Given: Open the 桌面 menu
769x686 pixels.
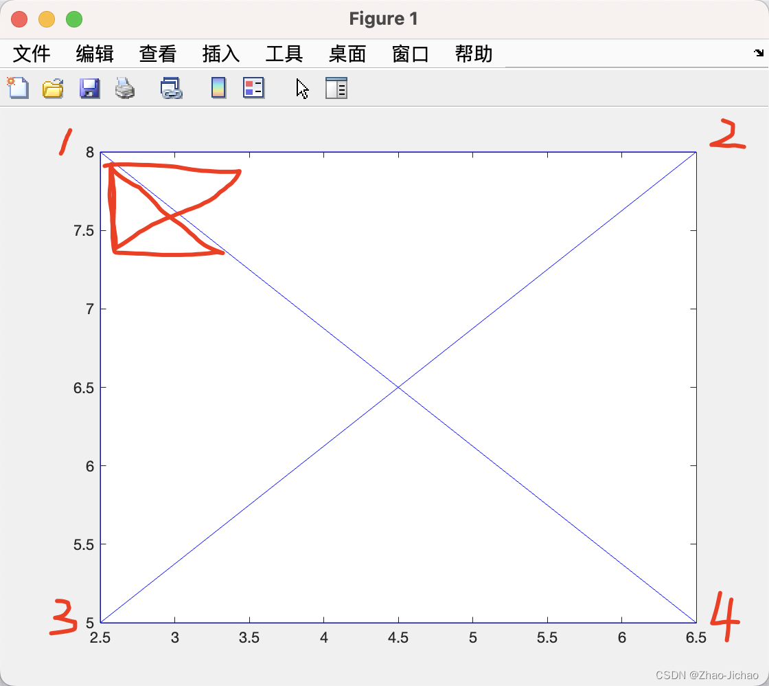Looking at the screenshot, I should [x=347, y=54].
